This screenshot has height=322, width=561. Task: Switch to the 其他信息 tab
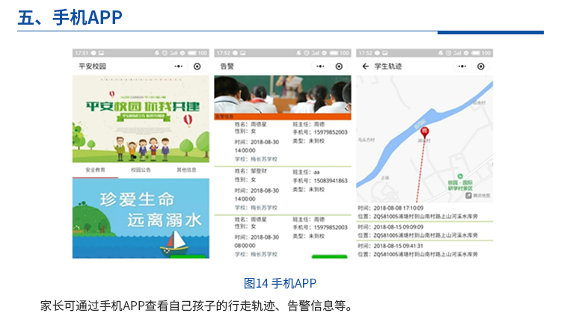[x=186, y=170]
